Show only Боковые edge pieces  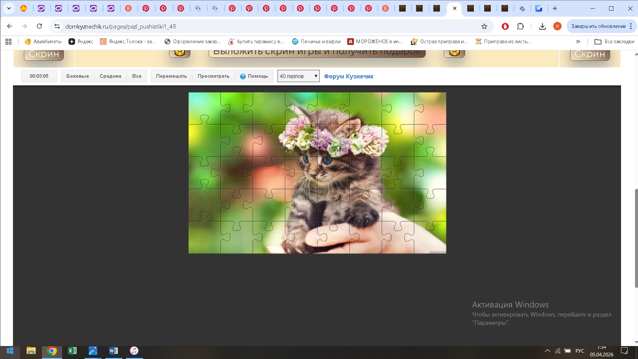(x=77, y=76)
